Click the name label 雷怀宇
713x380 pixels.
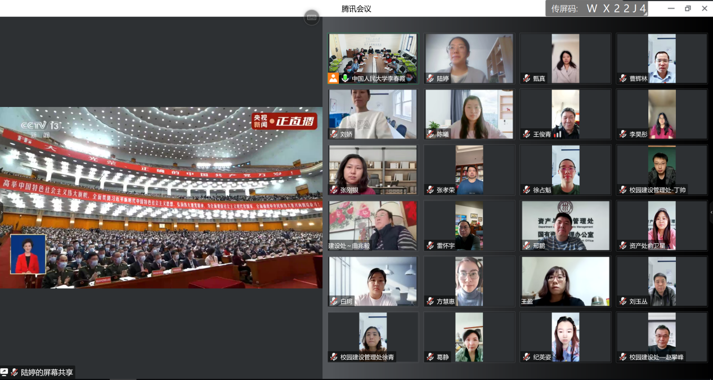pos(446,246)
